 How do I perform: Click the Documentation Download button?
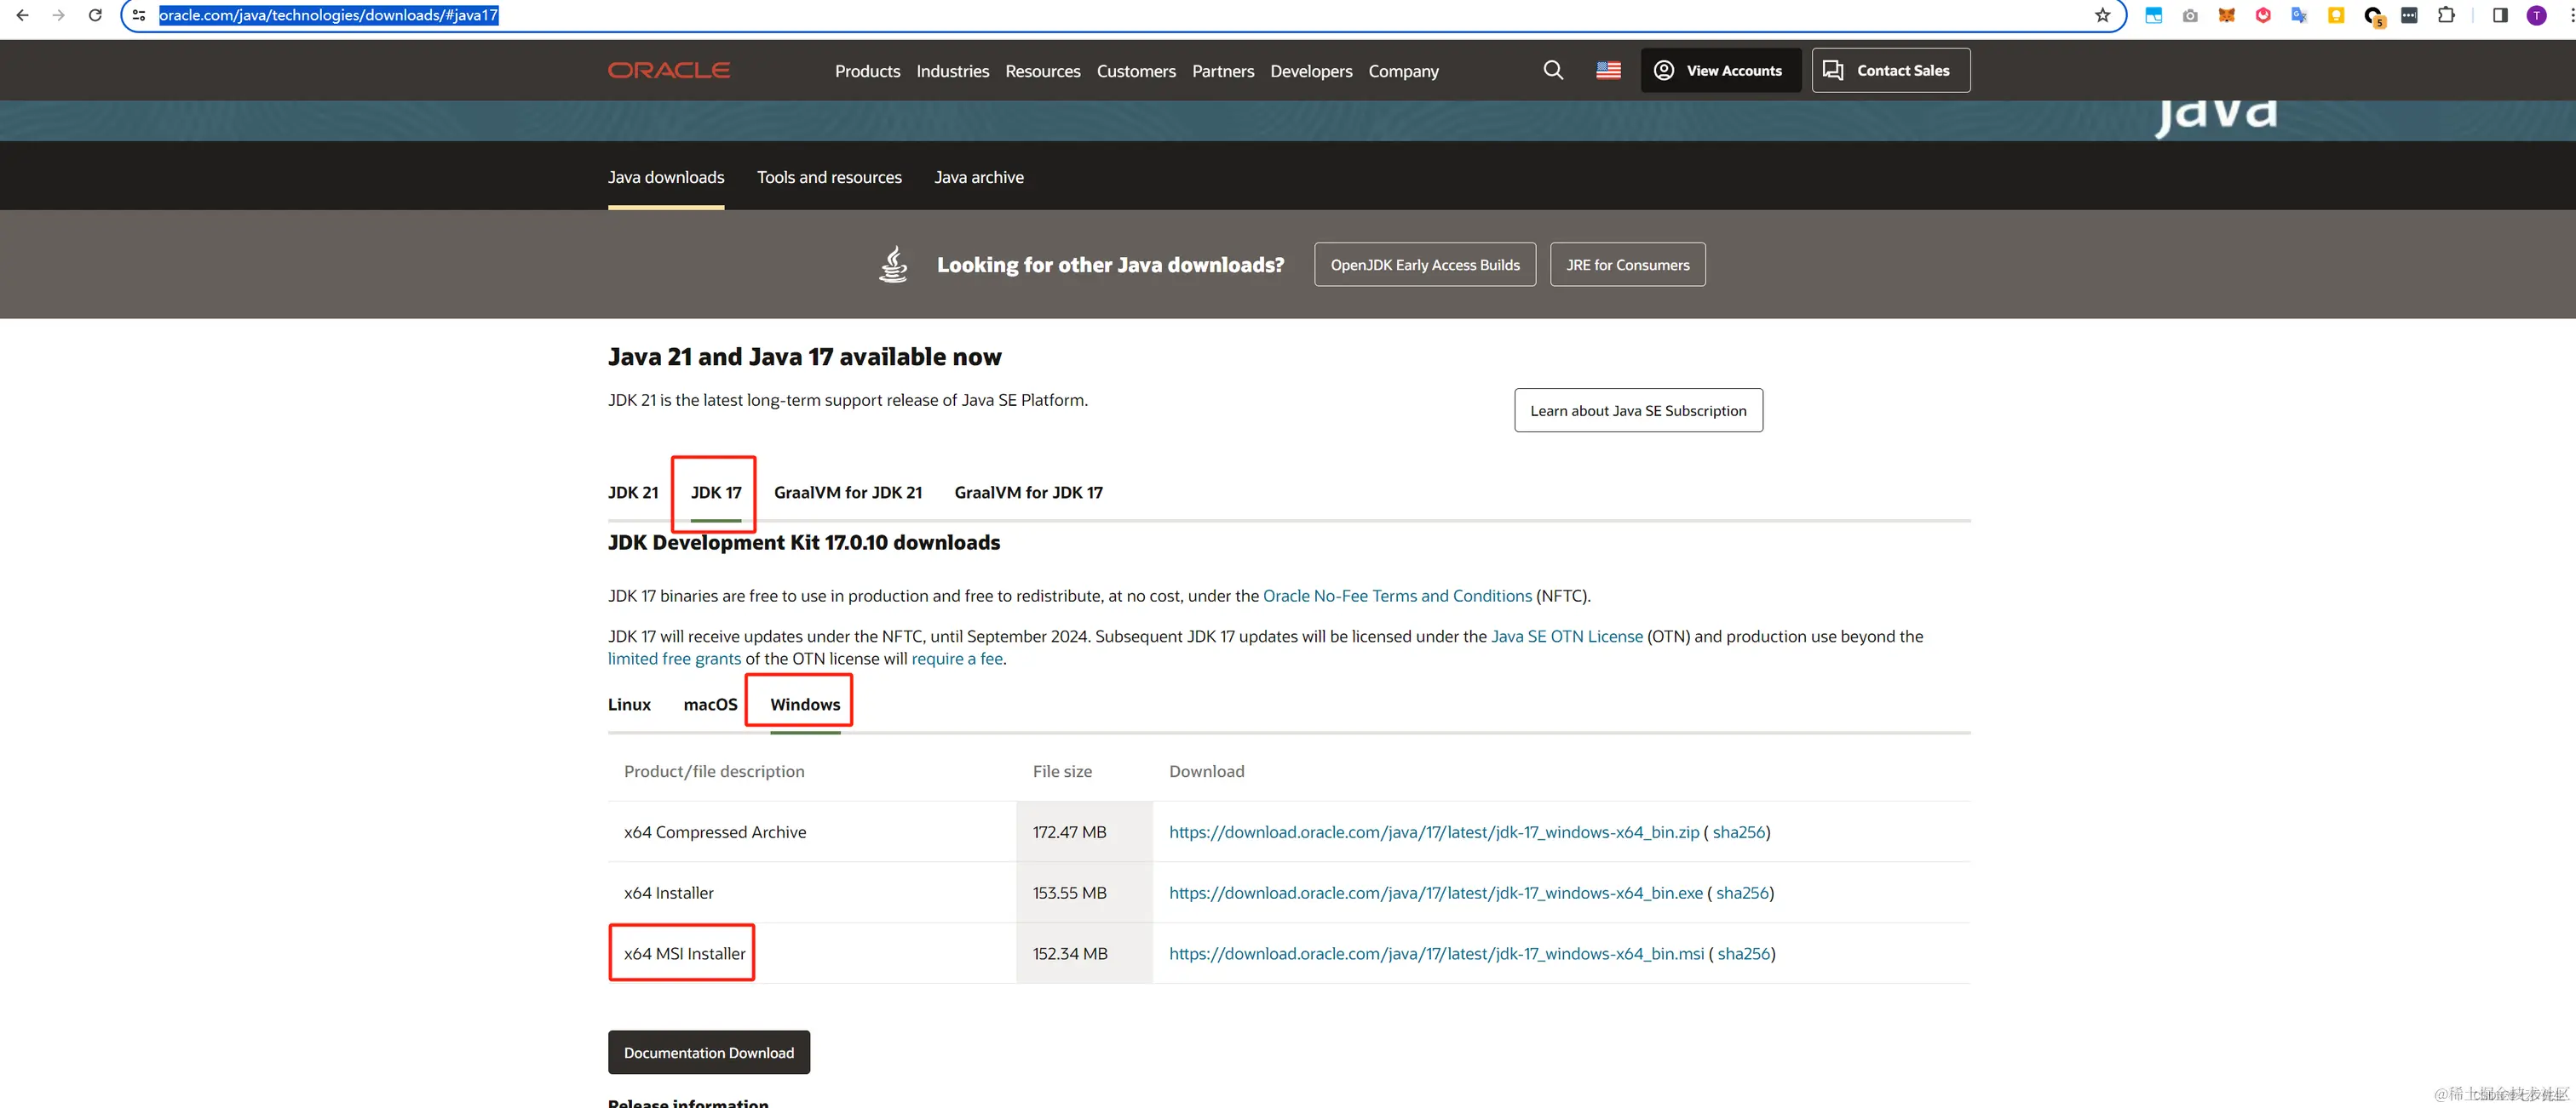(x=708, y=1052)
